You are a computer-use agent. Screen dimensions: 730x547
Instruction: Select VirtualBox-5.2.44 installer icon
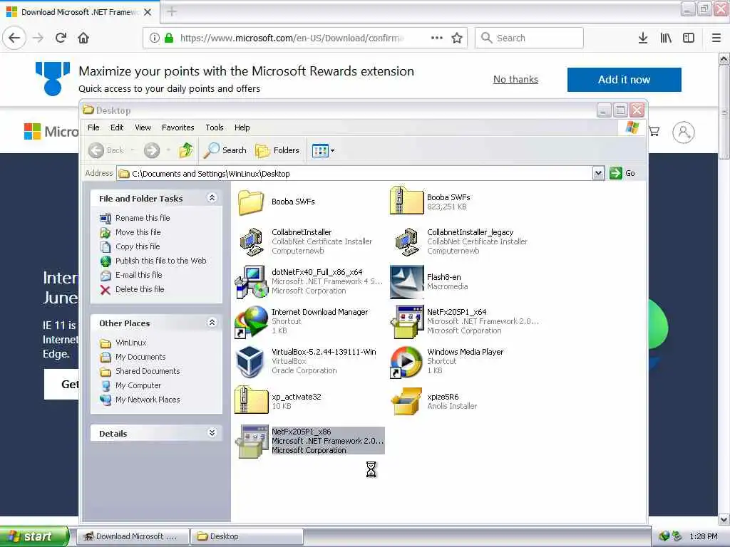(x=251, y=361)
